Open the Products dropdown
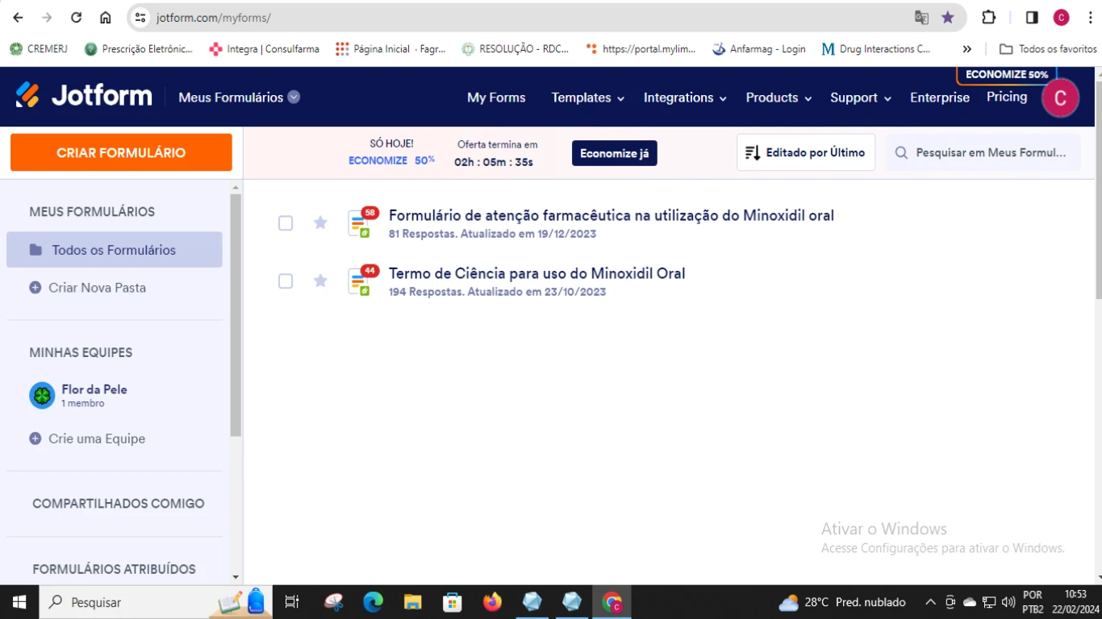 [x=772, y=98]
